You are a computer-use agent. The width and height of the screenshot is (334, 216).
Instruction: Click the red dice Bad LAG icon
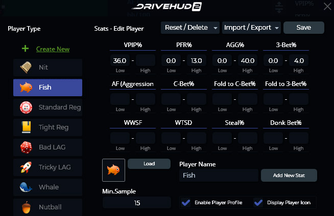pyautogui.click(x=26, y=147)
